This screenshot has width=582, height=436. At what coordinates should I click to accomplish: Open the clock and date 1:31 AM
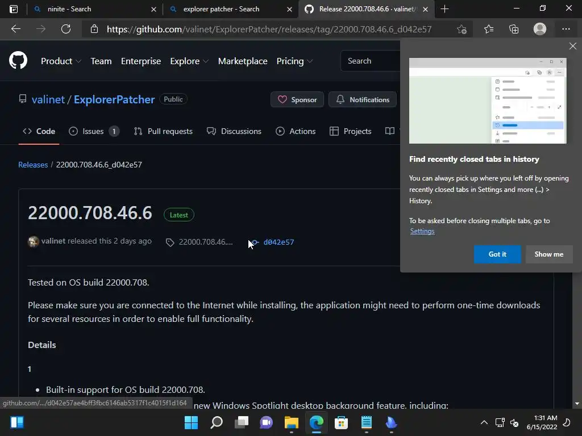pyautogui.click(x=542, y=422)
